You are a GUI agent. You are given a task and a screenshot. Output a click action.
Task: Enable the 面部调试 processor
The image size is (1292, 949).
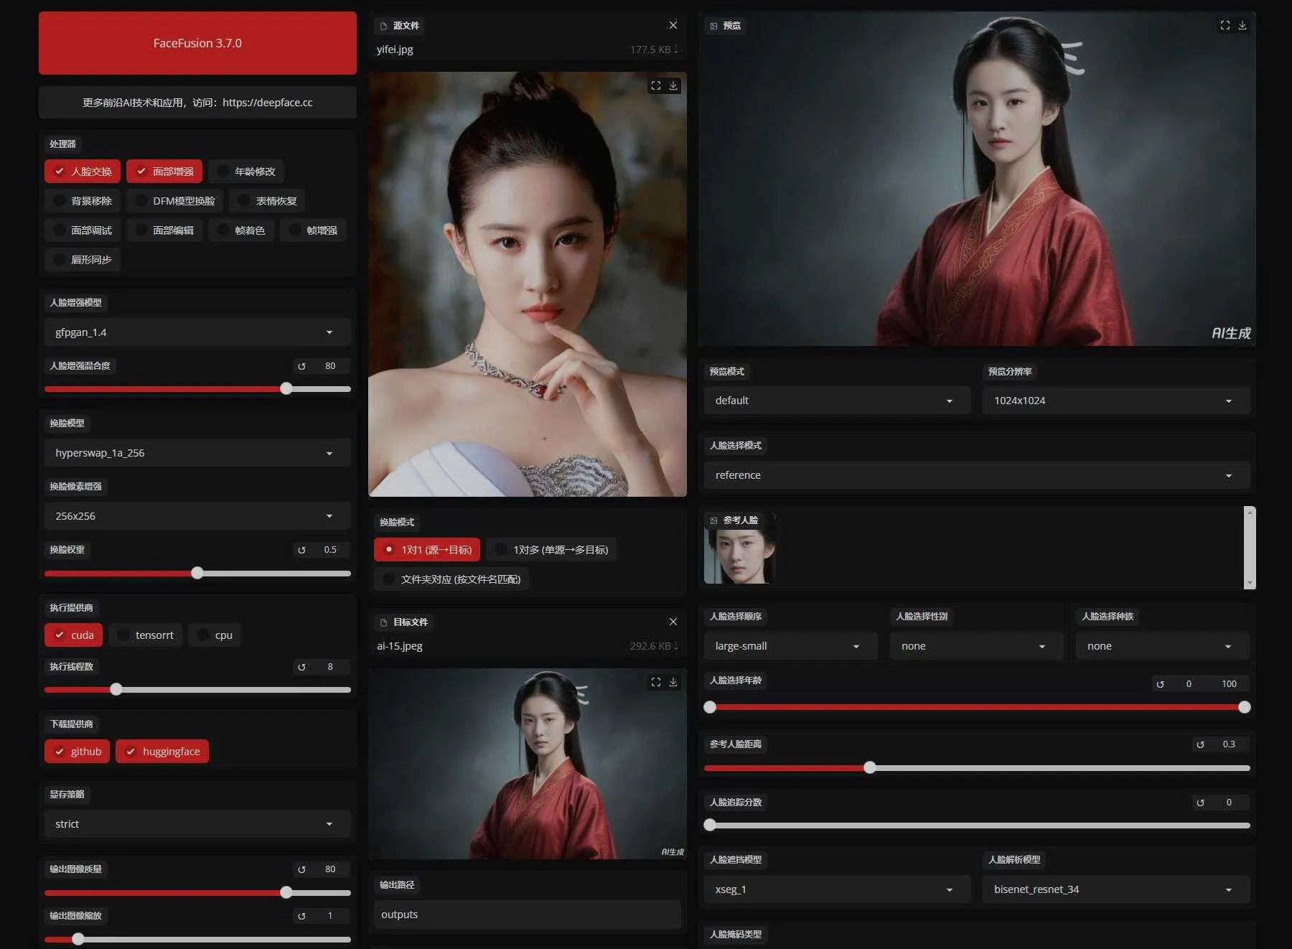point(83,230)
